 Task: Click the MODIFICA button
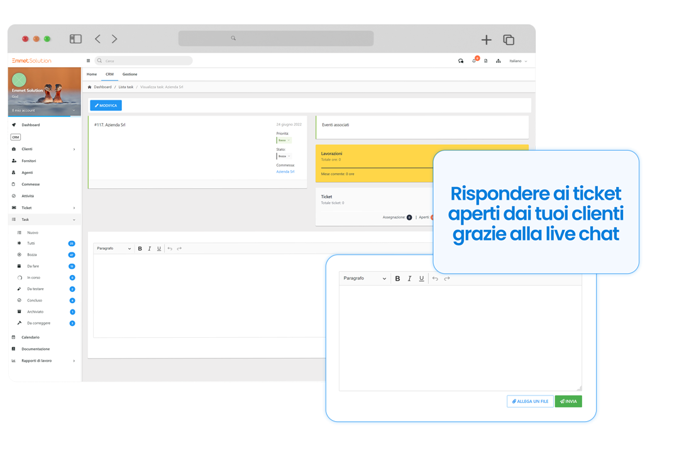click(x=106, y=105)
